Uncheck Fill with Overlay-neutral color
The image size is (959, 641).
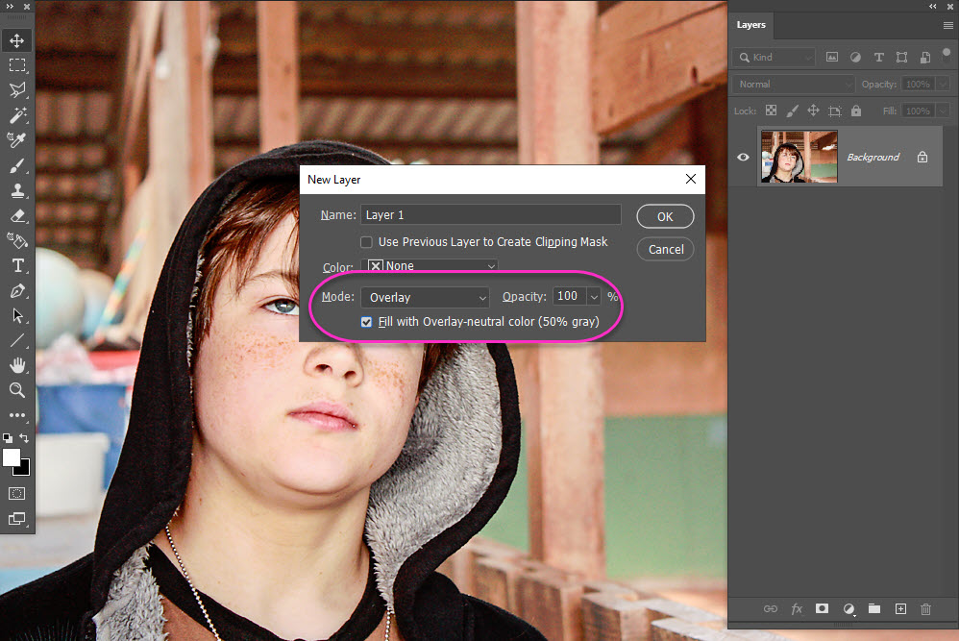pyautogui.click(x=366, y=322)
